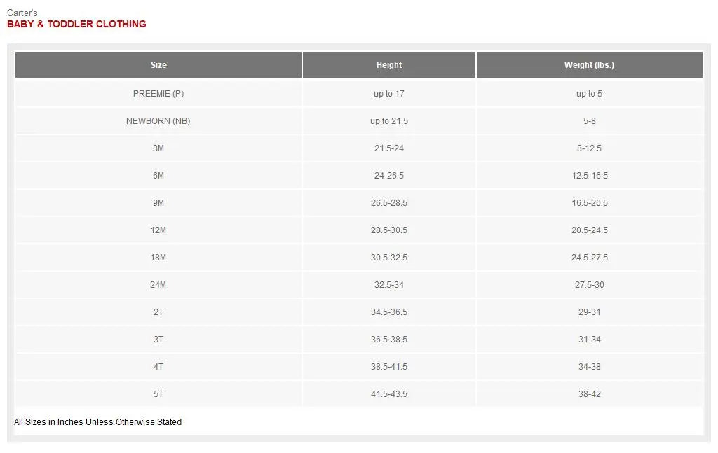This screenshot has height=453, width=718.
Task: Select the NEWBORN (NB) size cell
Action: [158, 121]
